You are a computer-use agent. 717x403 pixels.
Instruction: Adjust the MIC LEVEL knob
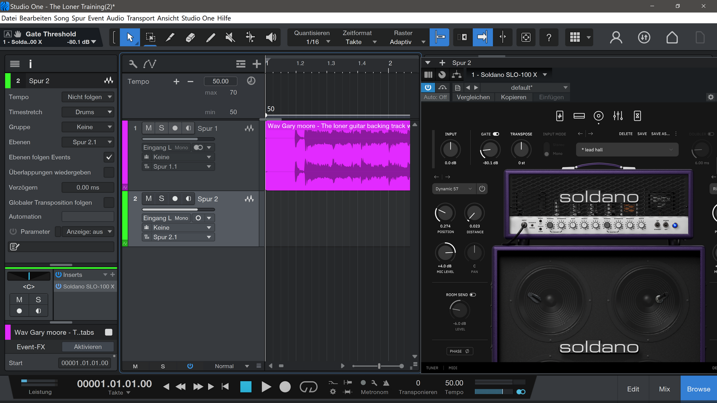(446, 253)
